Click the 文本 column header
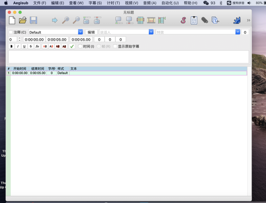Image resolution: width=266 pixels, height=203 pixels. 74,68
